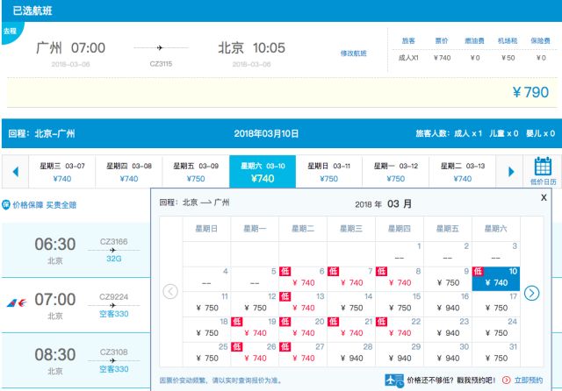The height and width of the screenshot is (391, 562).
Task: Click the price guarantee shield icon
Action: (x=6, y=205)
